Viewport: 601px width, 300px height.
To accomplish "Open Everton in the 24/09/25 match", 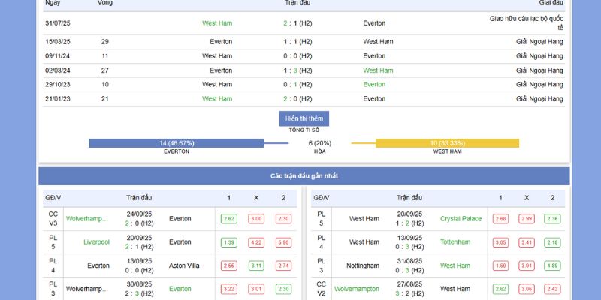I will pos(180,219).
